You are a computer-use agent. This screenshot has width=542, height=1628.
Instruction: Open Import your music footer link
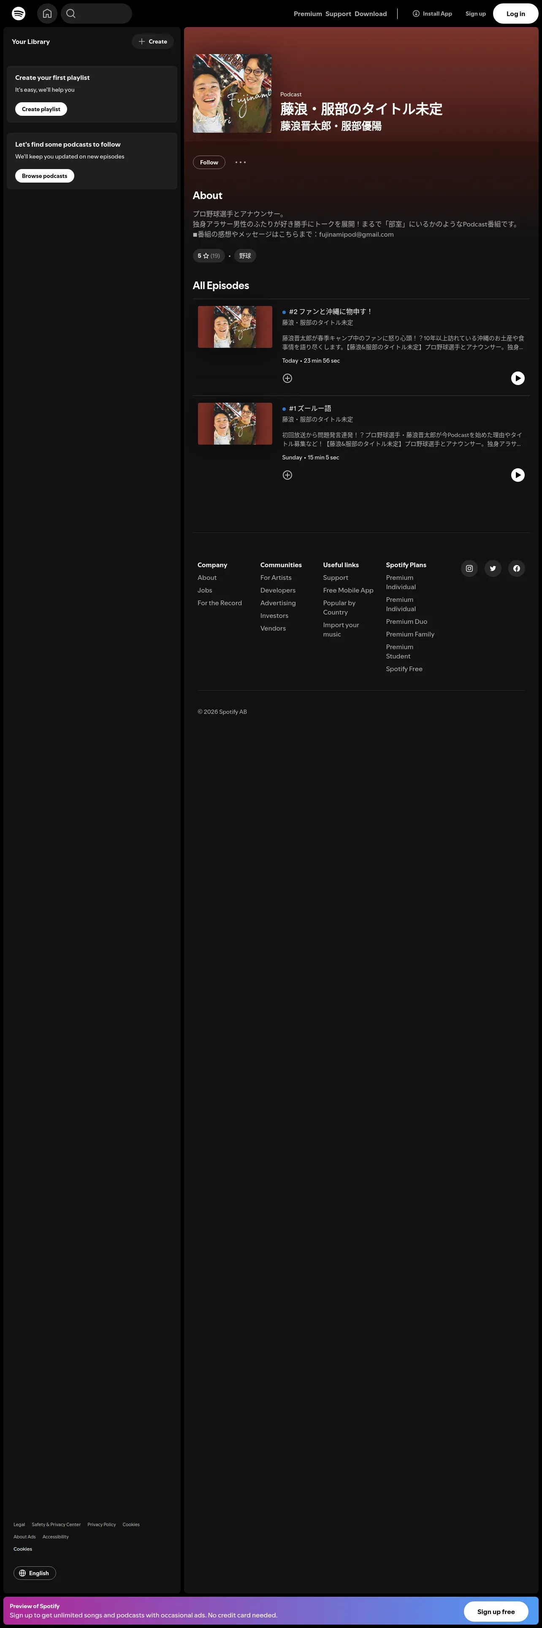point(341,629)
